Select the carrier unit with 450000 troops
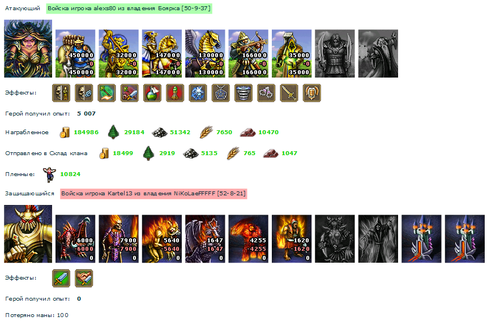 75,53
